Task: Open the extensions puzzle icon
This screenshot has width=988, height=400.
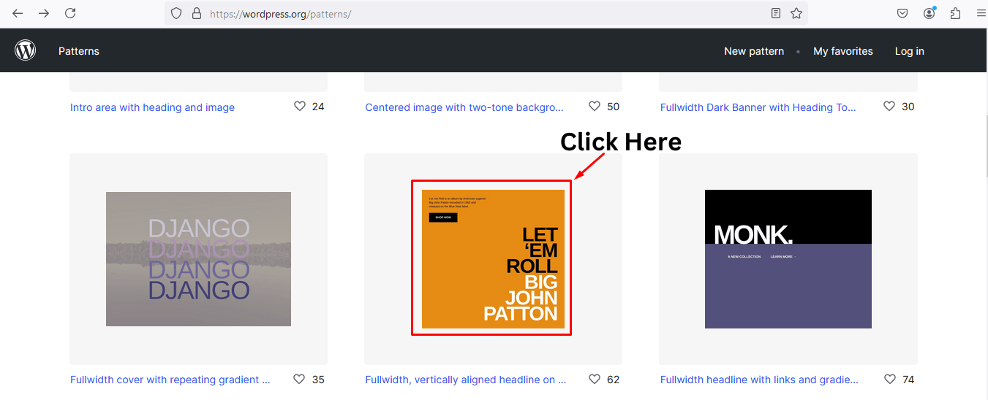Action: point(955,13)
